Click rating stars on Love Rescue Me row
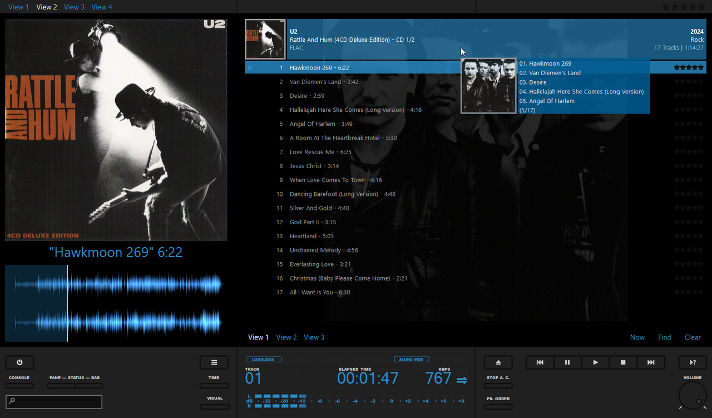Viewport: 712px width, 418px height. pyautogui.click(x=689, y=152)
